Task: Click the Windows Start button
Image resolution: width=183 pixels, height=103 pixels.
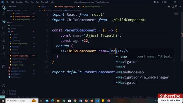Action: (x=3, y=101)
